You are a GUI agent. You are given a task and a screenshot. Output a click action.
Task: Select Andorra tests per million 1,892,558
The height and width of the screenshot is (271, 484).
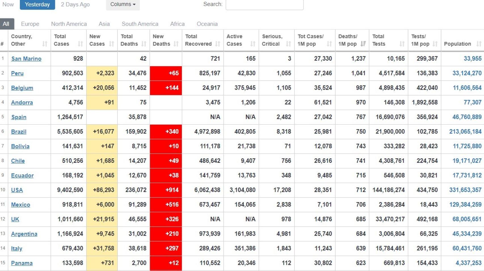tap(424, 102)
